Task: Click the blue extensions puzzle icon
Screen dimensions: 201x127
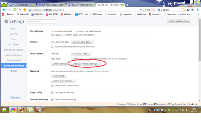Action: pyautogui.click(x=188, y=10)
